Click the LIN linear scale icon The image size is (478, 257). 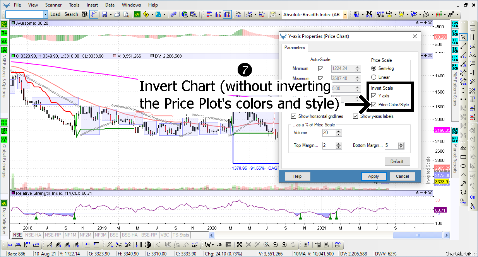(x=219, y=244)
